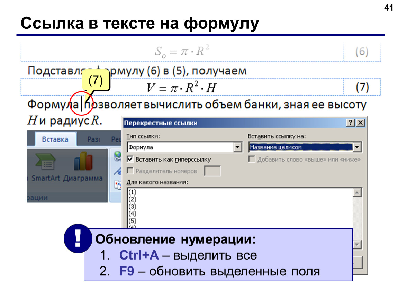Select item (5) in the caption list
Viewport: 398px width, 299px height.
click(132, 220)
